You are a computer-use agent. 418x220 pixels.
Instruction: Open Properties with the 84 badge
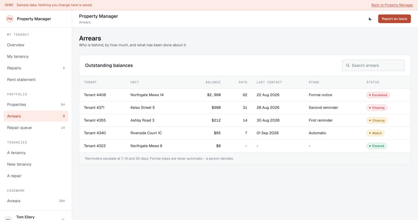tap(36, 105)
